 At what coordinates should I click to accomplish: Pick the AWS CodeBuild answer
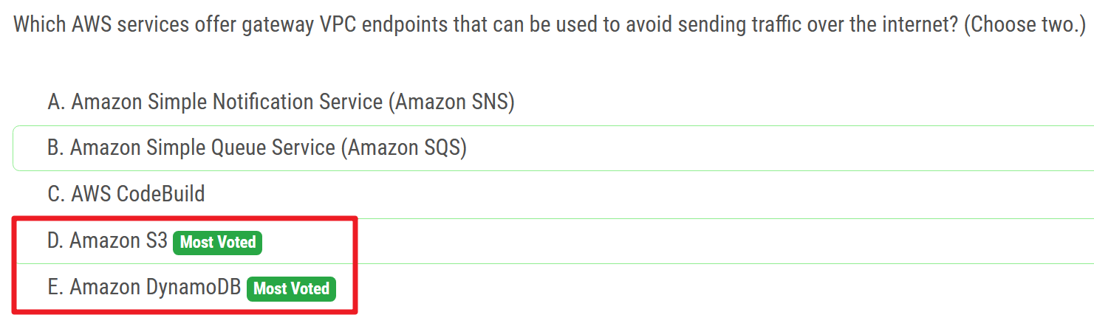126,194
